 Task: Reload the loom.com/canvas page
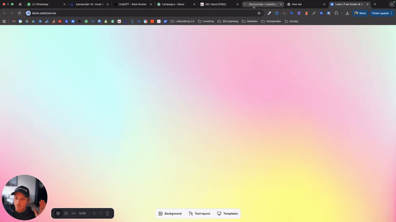pyautogui.click(x=19, y=13)
